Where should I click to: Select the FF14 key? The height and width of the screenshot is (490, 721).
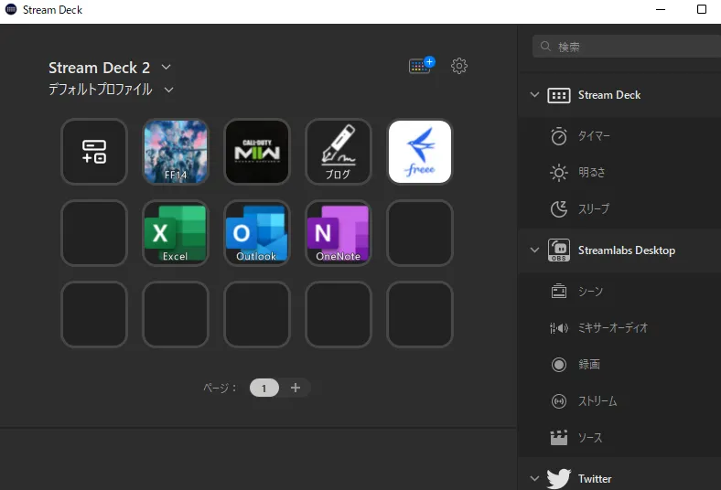(176, 152)
